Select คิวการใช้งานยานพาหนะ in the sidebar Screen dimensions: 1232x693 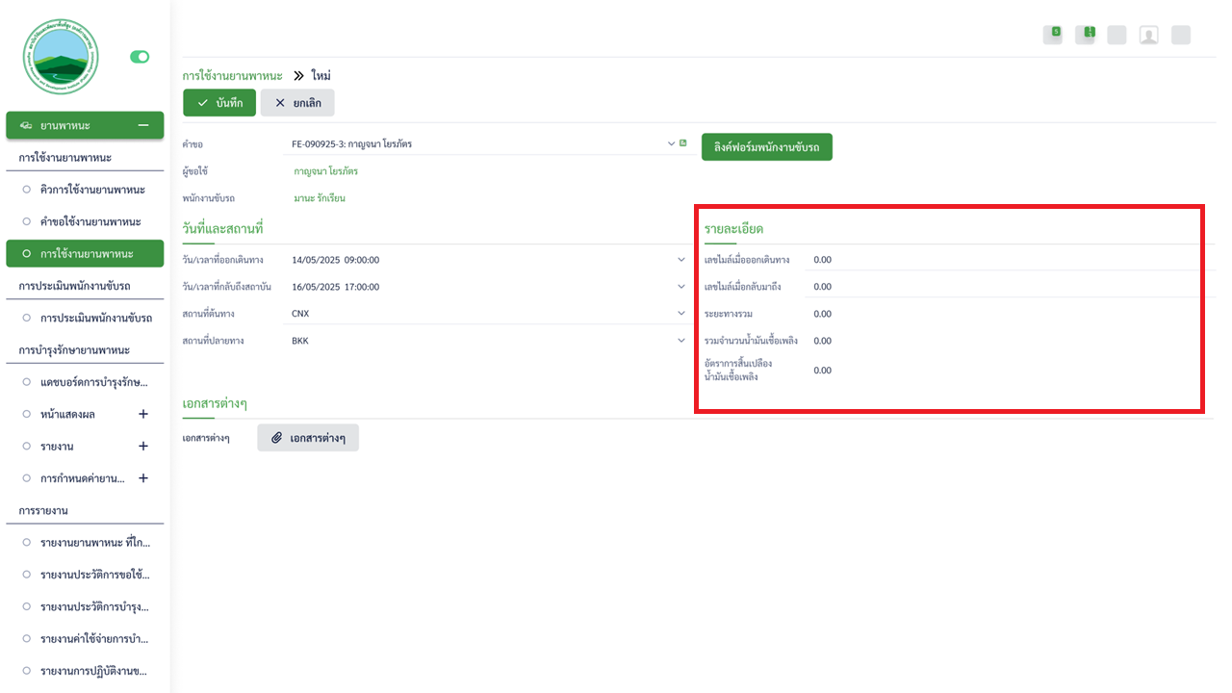92,190
